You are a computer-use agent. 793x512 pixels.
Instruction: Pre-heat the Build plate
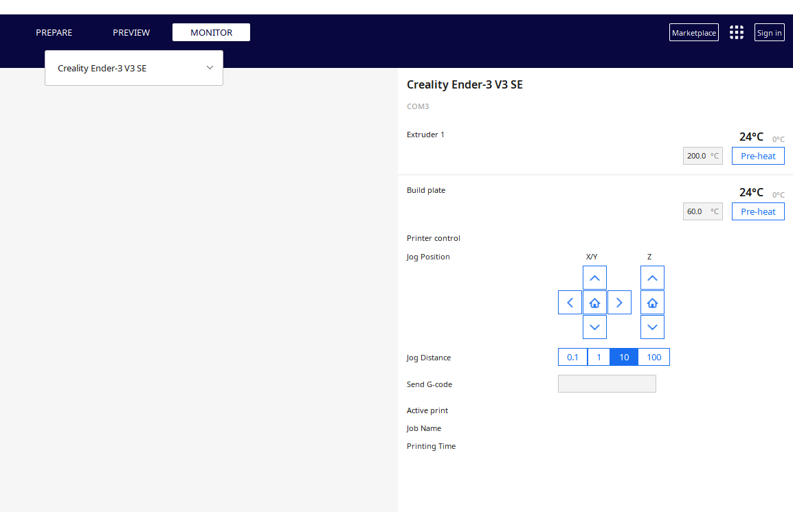pyautogui.click(x=758, y=211)
